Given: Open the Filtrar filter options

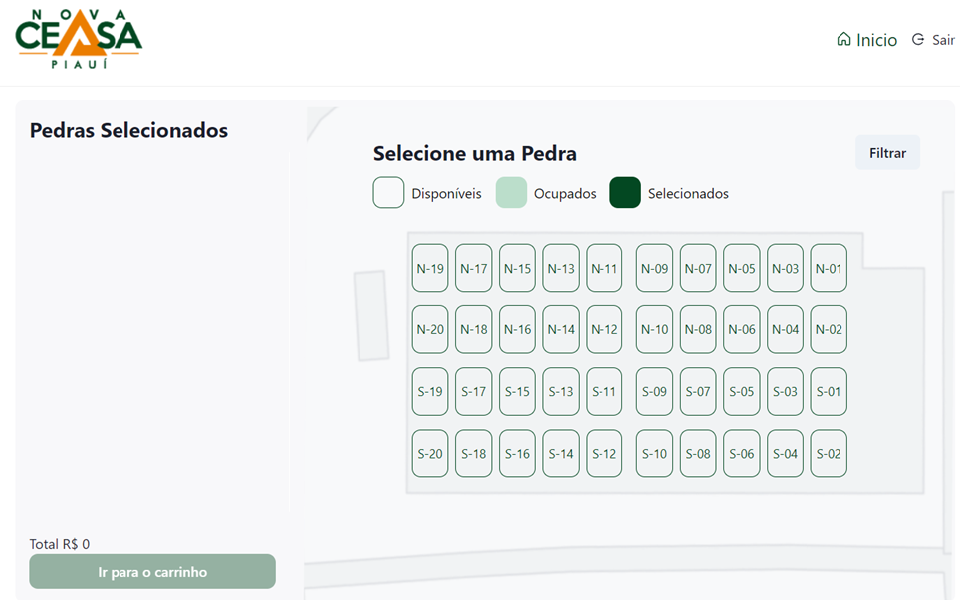Looking at the screenshot, I should (x=887, y=153).
